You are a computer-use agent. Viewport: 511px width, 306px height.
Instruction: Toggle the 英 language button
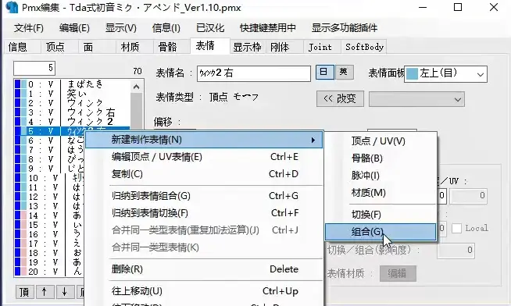pyautogui.click(x=344, y=73)
